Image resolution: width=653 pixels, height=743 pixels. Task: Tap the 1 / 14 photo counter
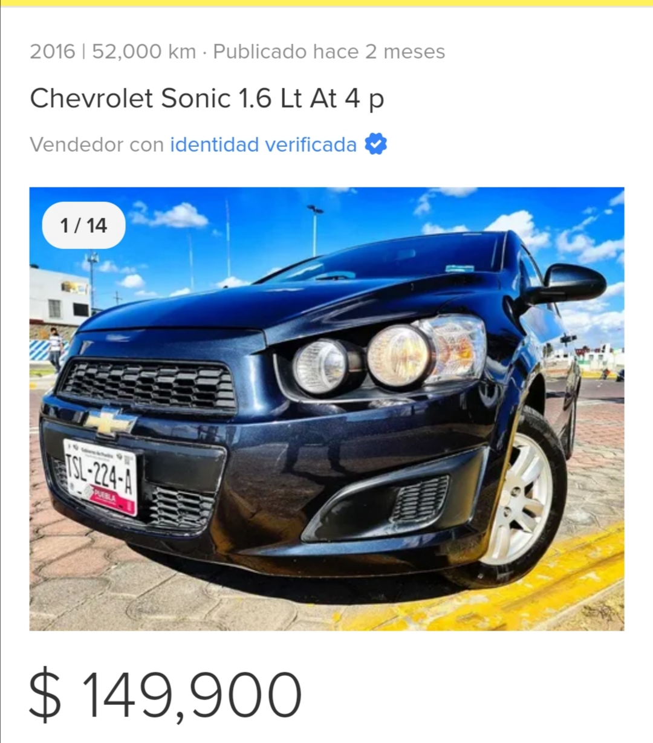[x=83, y=225]
